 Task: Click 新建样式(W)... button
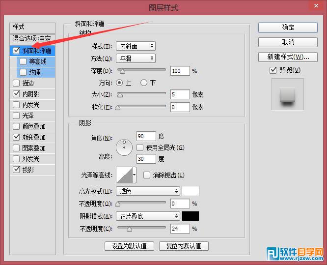[x=288, y=57]
